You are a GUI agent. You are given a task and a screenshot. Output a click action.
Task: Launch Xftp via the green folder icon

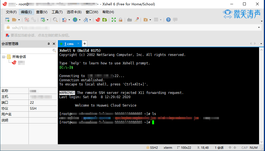(x=105, y=20)
